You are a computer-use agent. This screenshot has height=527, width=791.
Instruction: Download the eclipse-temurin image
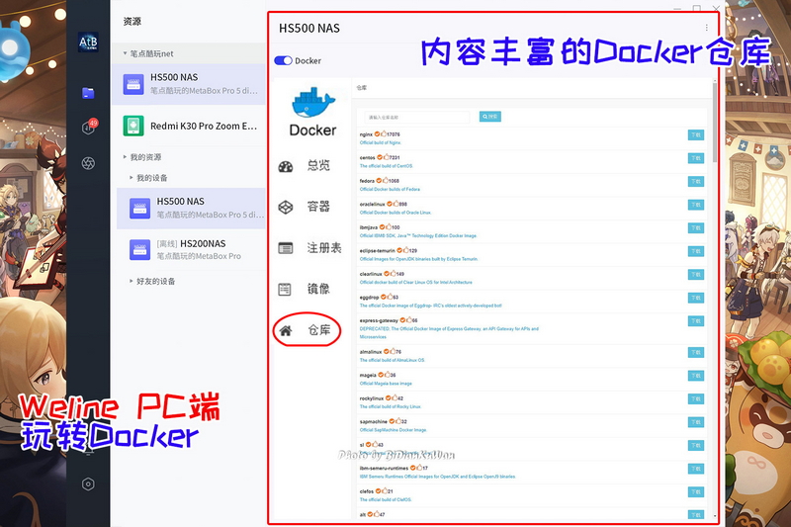[x=696, y=251]
